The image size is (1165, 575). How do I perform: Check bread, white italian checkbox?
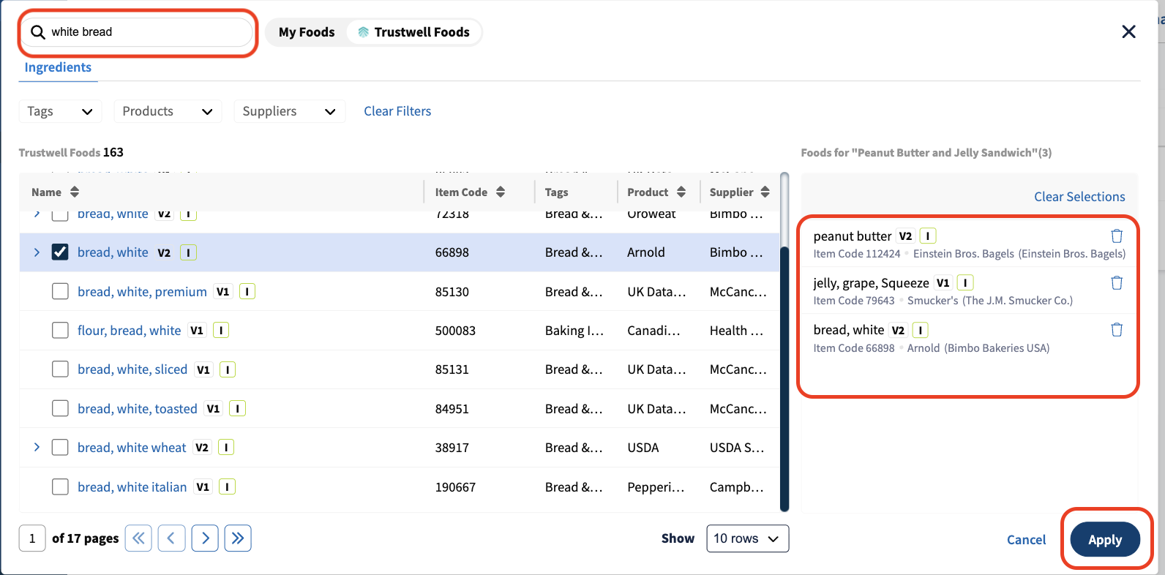point(60,486)
